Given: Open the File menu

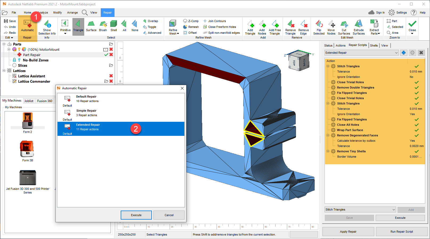Looking at the screenshot, I should [x=14, y=12].
